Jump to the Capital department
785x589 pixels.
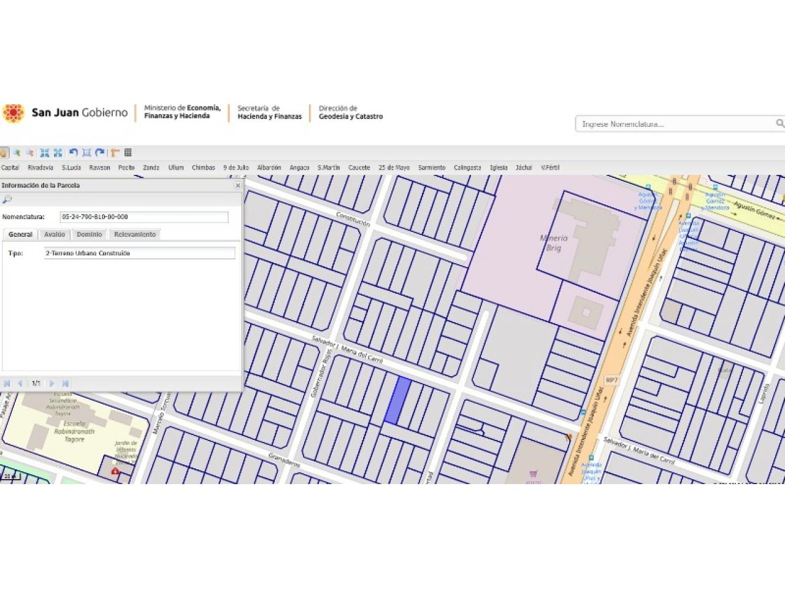[10, 167]
